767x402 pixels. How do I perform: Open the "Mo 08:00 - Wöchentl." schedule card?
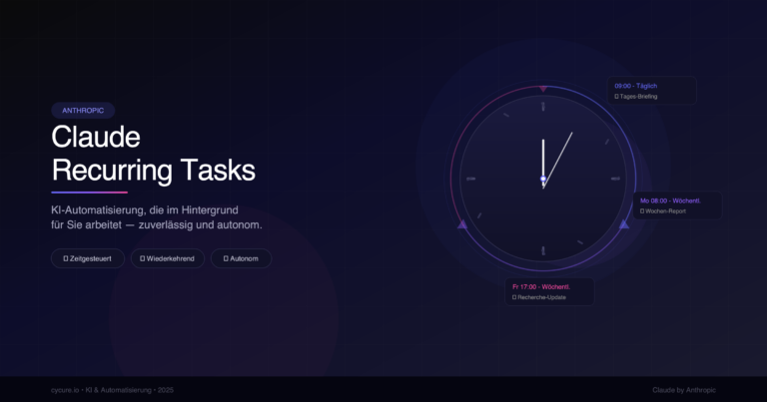pos(677,205)
